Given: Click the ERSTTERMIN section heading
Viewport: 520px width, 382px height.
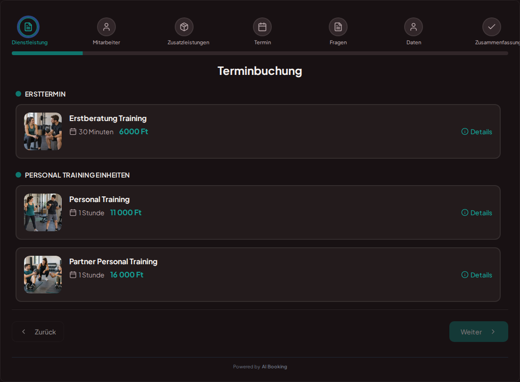Looking at the screenshot, I should tap(45, 94).
